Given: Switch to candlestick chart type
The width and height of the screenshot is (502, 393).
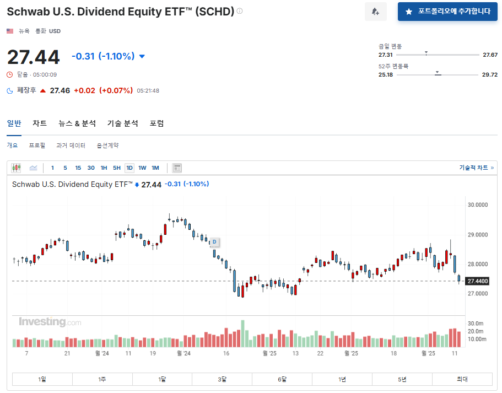Looking at the screenshot, I should pos(16,168).
